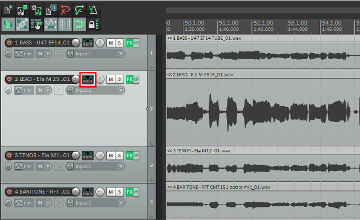This screenshot has height=220, width=360.
Task: Toggle the snap magnet toolbar button
Action: point(79,25)
